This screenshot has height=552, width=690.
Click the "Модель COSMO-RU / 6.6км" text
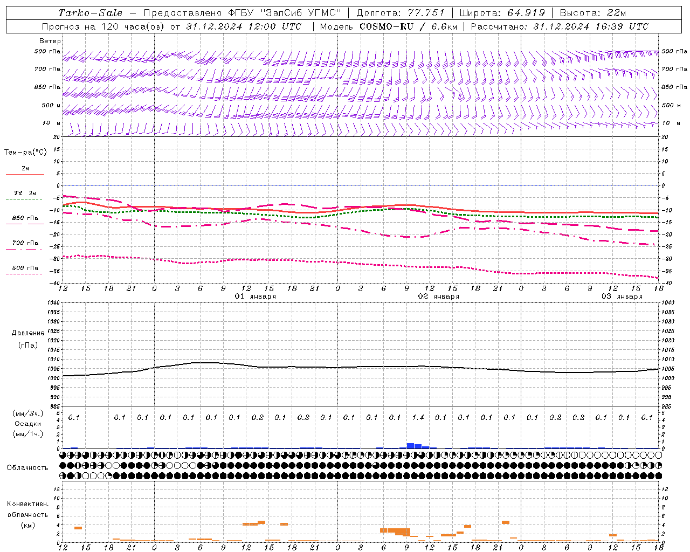point(388,26)
